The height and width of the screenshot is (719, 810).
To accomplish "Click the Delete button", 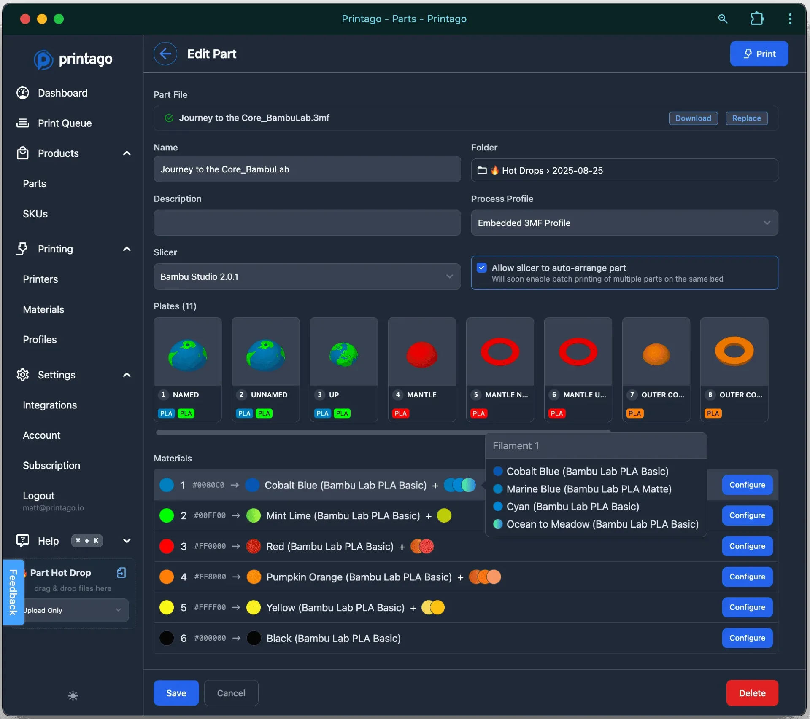I will pyautogui.click(x=752, y=693).
